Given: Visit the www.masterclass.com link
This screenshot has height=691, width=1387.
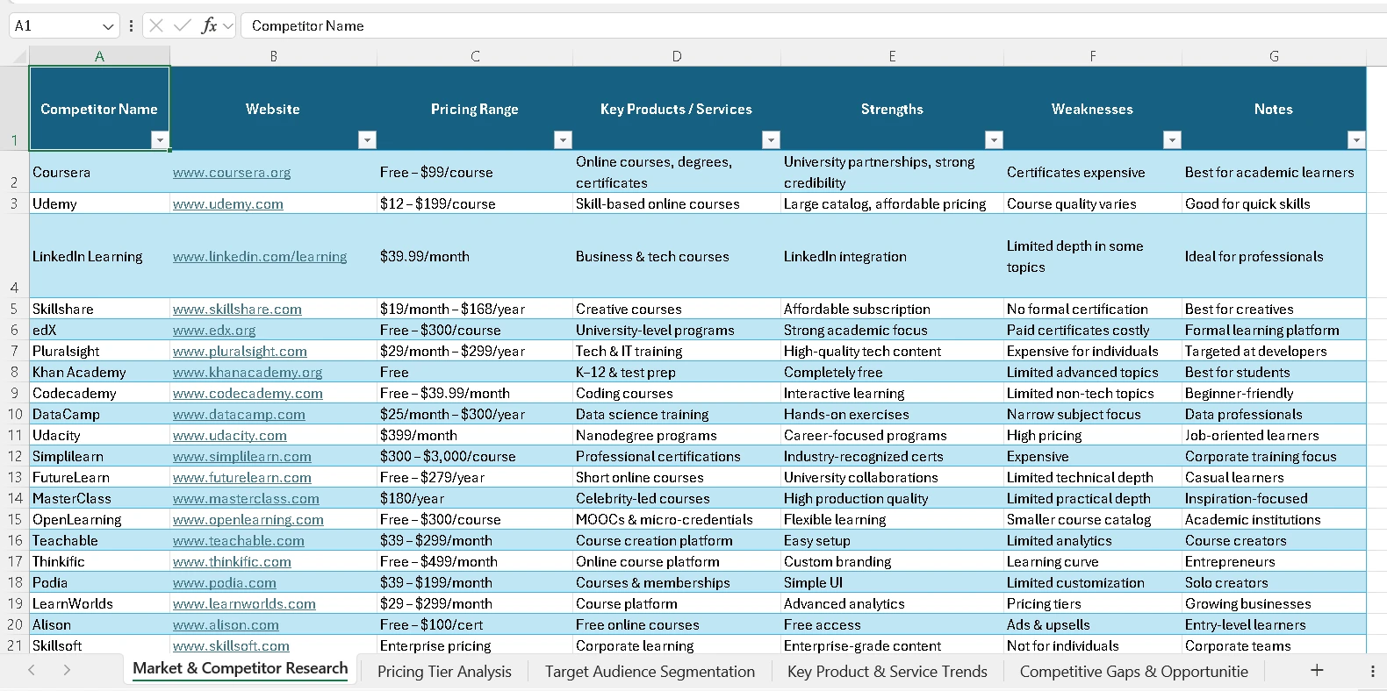Looking at the screenshot, I should tap(246, 499).
